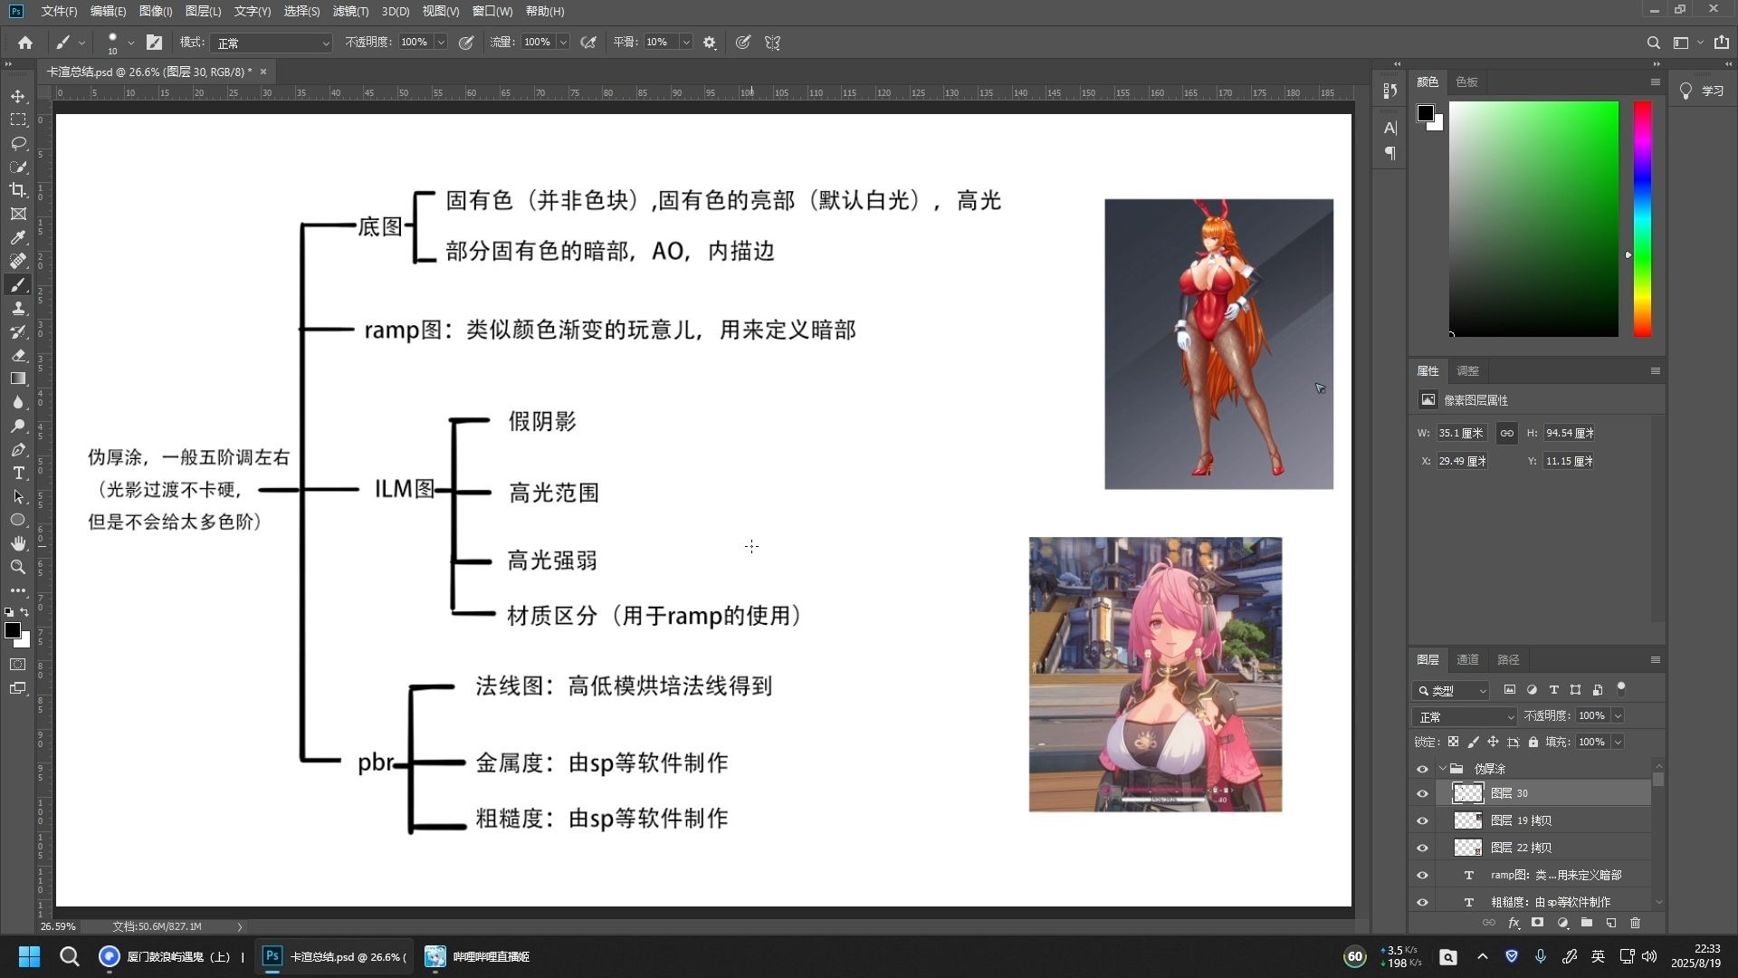Open brush preset picker dropdown
The width and height of the screenshot is (1738, 978).
pos(131,43)
